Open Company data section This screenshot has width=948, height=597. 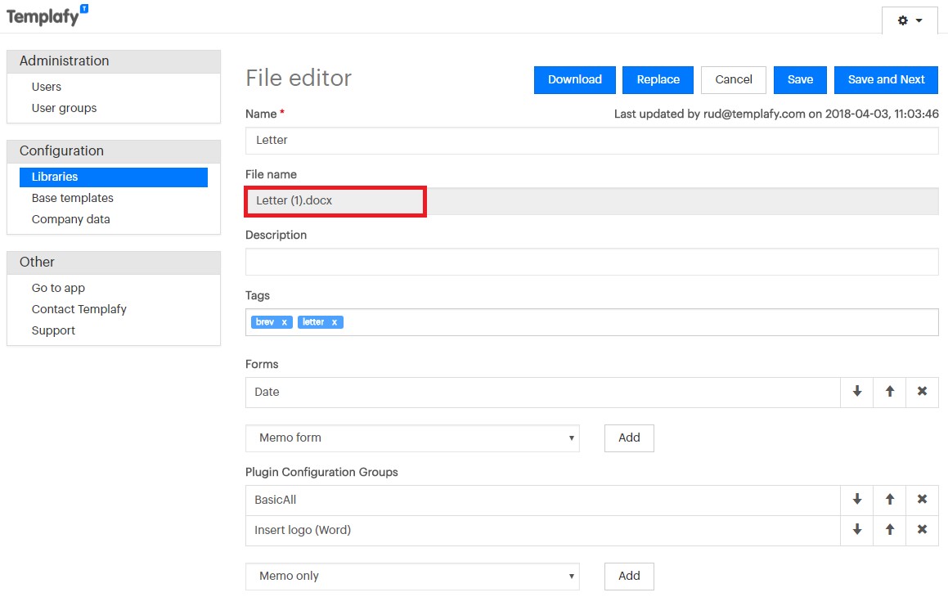coord(70,219)
